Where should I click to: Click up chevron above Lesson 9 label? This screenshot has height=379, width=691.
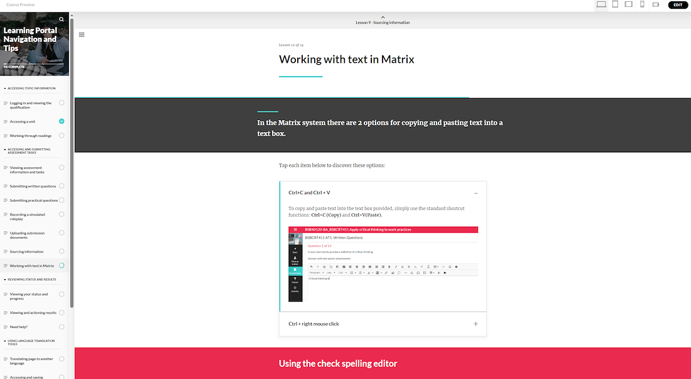coord(383,17)
